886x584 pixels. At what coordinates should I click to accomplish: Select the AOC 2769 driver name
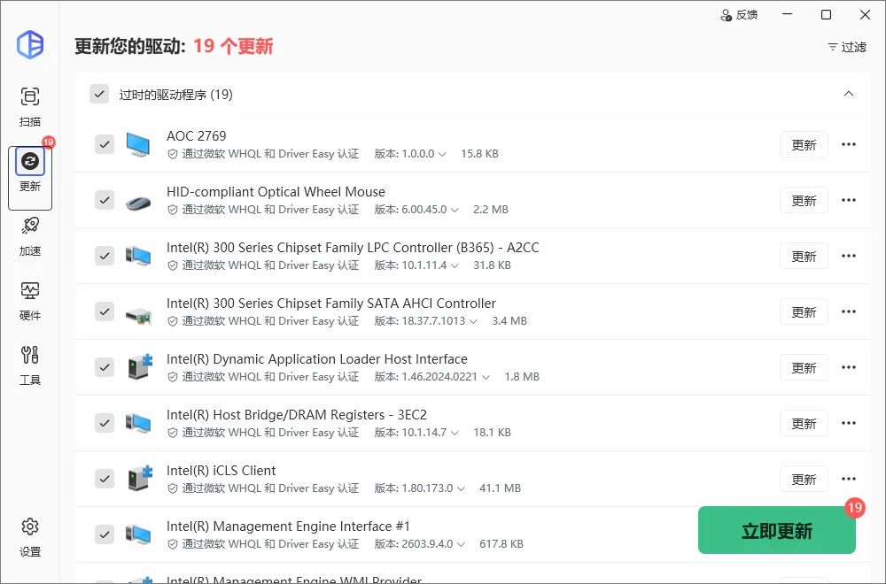click(x=196, y=136)
